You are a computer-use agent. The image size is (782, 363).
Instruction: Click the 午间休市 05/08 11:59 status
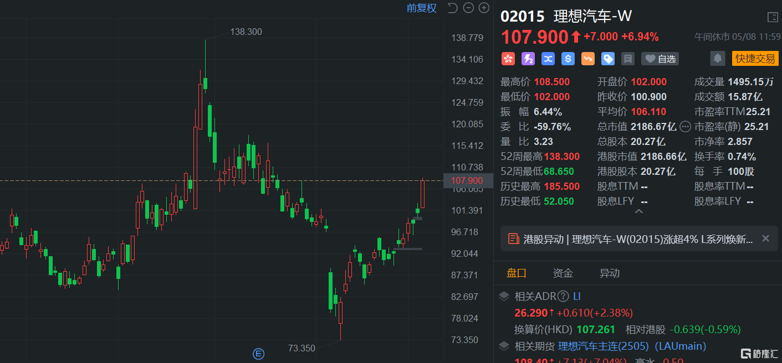point(738,37)
